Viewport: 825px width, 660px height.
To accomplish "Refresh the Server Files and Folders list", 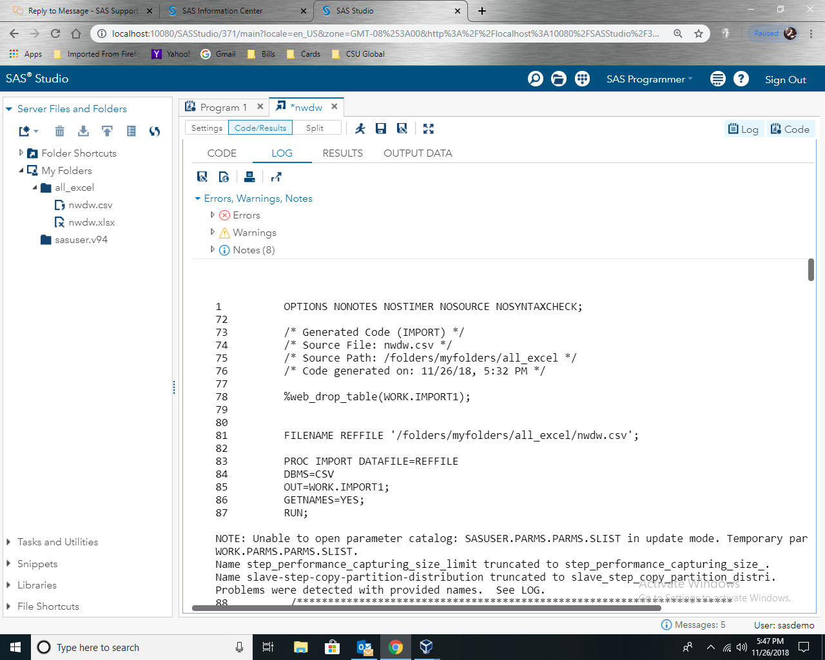I will (x=155, y=131).
